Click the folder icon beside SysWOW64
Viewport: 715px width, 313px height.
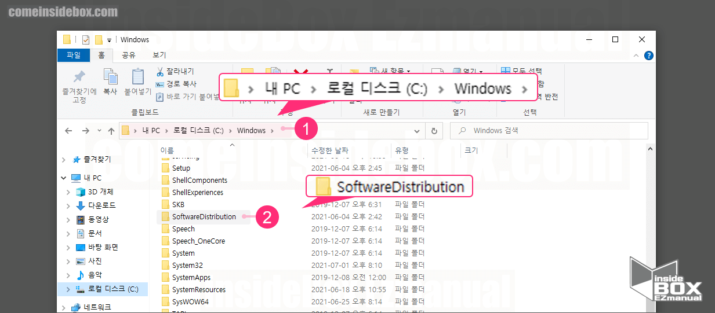[x=165, y=302]
